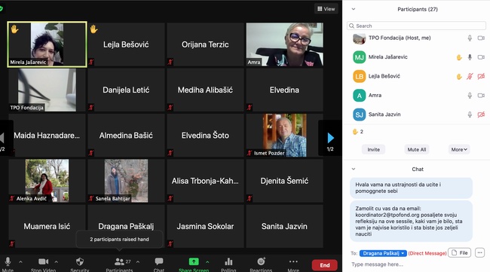Toggle TPO Fondacija camera icon in list
The height and width of the screenshot is (272, 490).
[481, 38]
